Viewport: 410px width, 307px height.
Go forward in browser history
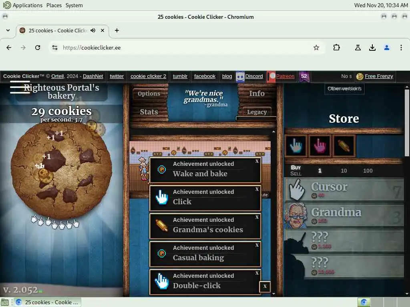(23, 48)
